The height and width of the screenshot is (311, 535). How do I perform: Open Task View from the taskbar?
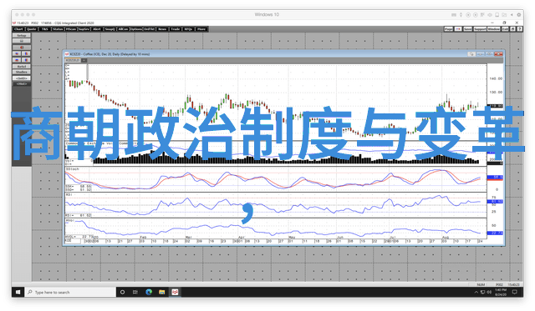coord(135,293)
